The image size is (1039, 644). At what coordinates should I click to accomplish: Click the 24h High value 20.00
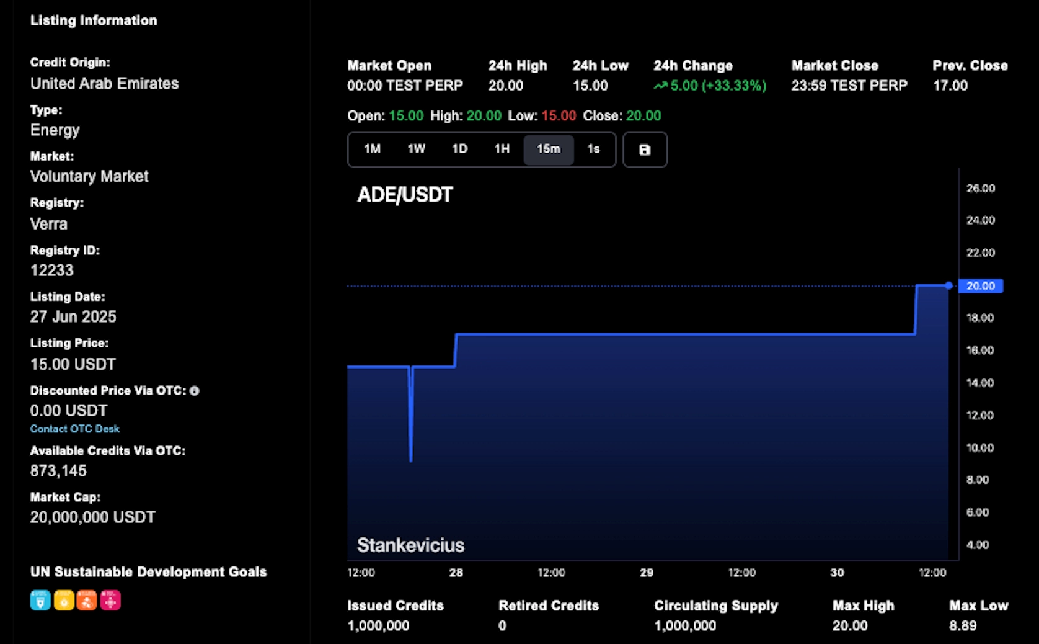[506, 86]
